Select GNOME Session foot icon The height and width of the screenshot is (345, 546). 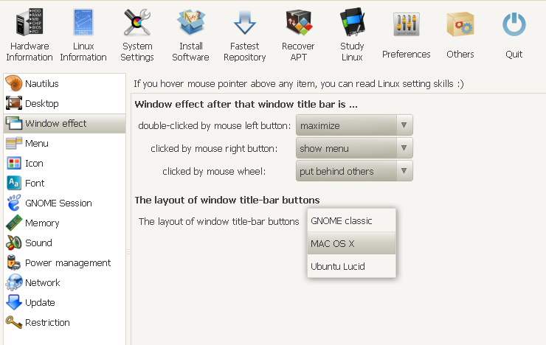coord(14,203)
